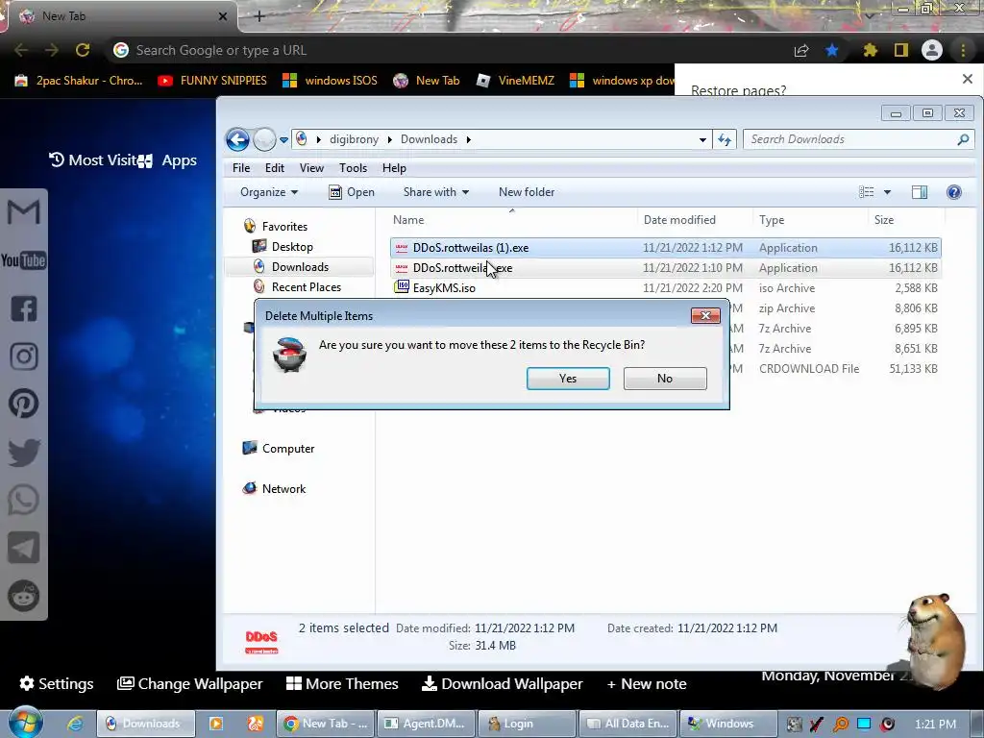
Task: Click the digibrony breadcrumb in address bar
Action: 354,139
